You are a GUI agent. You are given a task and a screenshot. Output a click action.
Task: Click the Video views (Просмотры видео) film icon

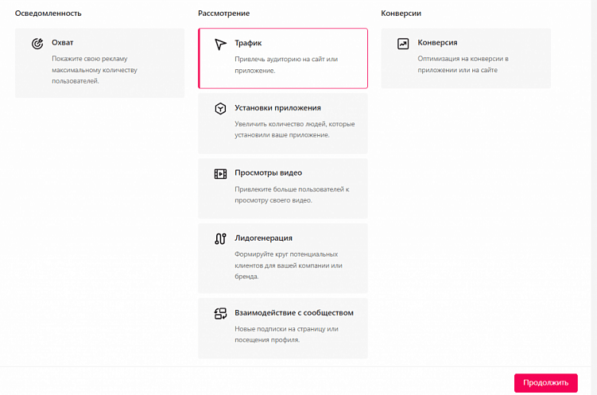[220, 173]
